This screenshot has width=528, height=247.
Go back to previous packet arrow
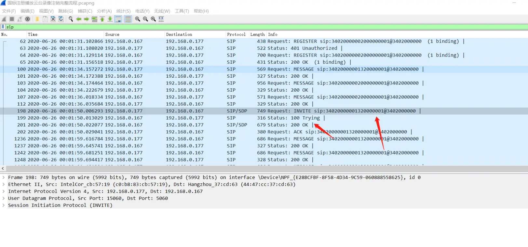[x=79, y=19]
